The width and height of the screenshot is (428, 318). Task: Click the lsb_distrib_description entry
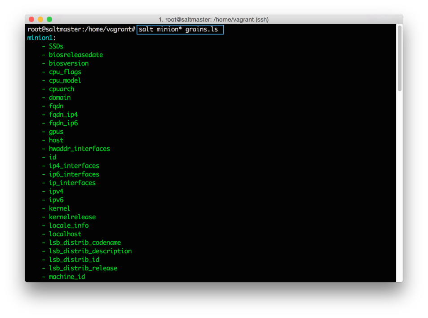90,251
